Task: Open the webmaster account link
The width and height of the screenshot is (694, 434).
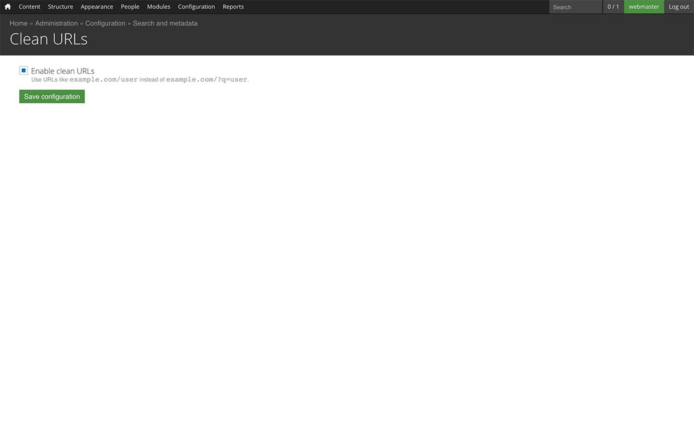Action: [644, 7]
